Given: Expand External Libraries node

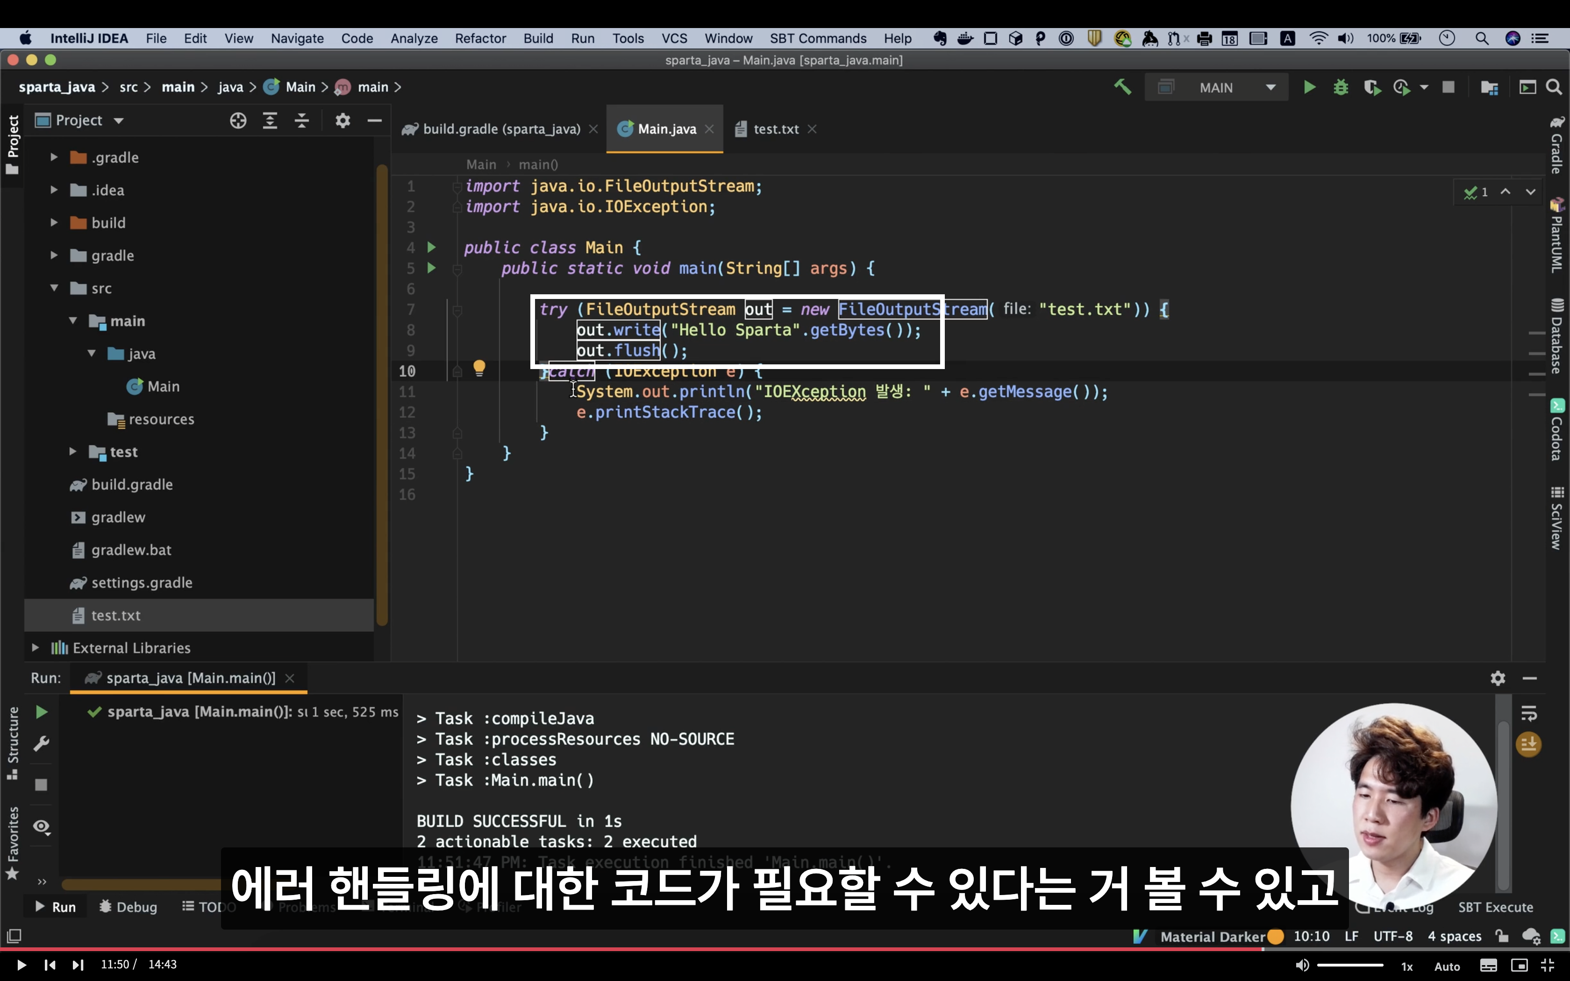Looking at the screenshot, I should coord(35,647).
